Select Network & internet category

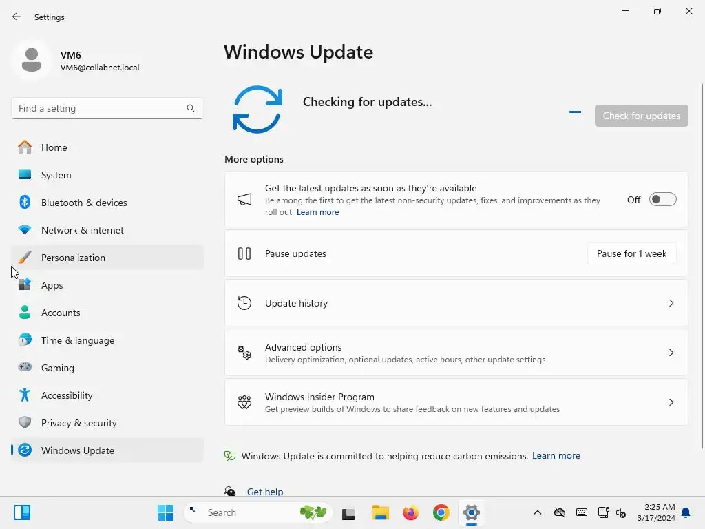pos(107,229)
